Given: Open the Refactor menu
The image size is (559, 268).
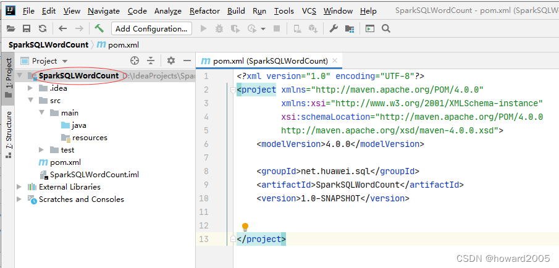Looking at the screenshot, I should [x=204, y=11].
